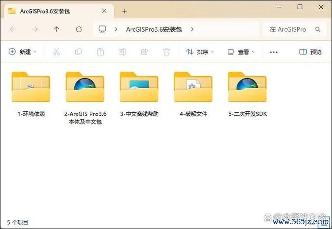
Task: Click ArcGISPro3.6安装包 breadcrumb in address bar
Action: click(x=154, y=29)
